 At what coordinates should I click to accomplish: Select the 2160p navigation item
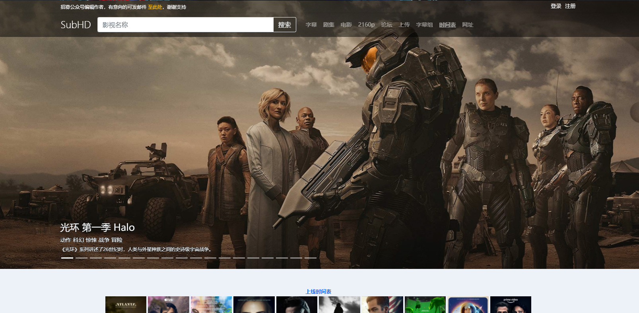tap(366, 25)
